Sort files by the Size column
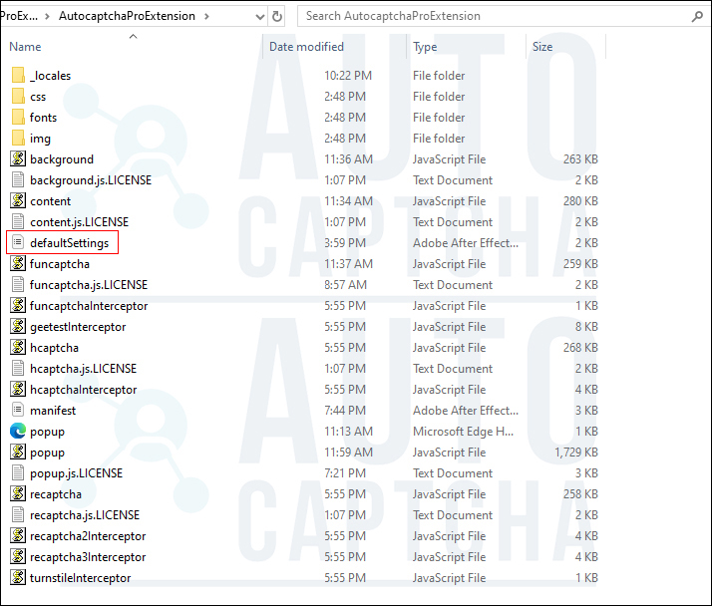712x606 pixels. (542, 47)
